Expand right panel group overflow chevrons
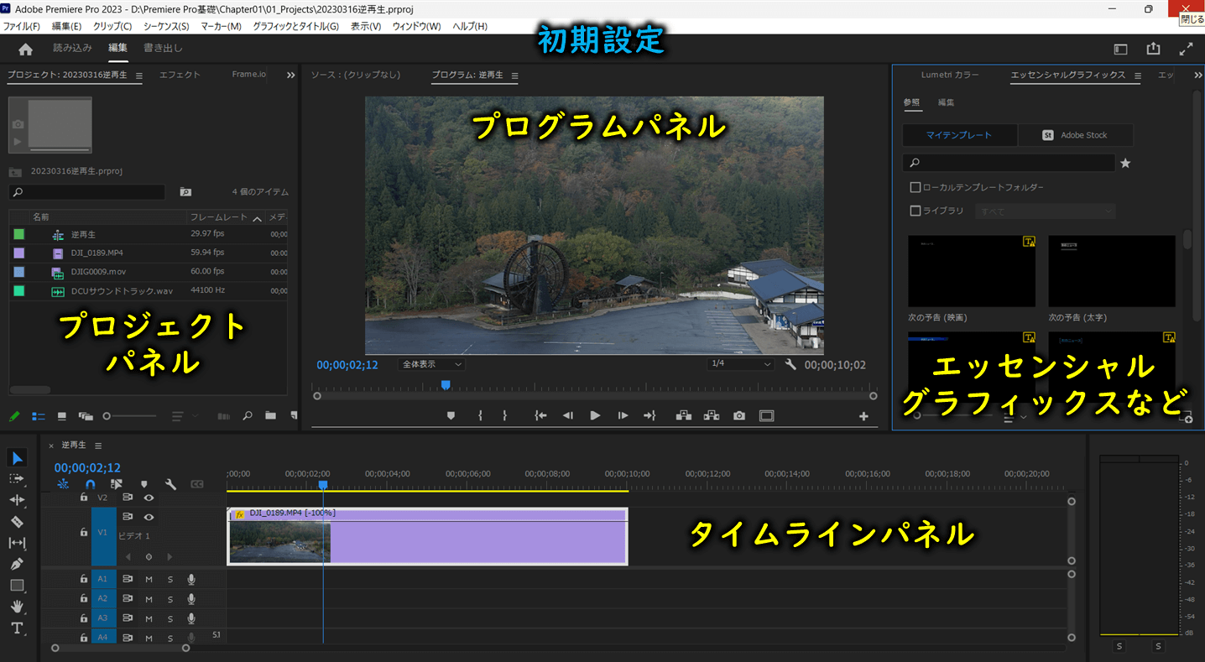The height and width of the screenshot is (662, 1205). tap(1197, 75)
